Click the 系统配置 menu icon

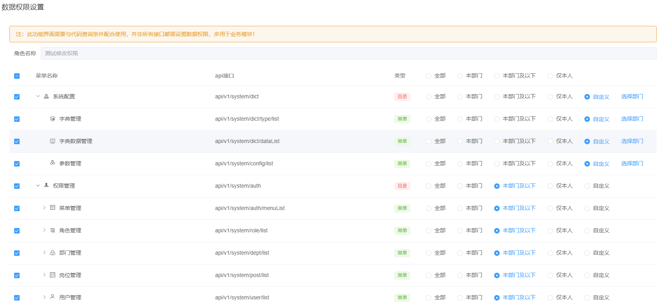46,96
